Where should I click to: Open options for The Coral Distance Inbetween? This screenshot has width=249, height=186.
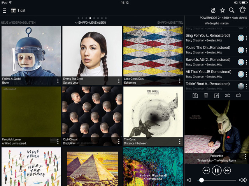pyautogui.click(x=180, y=141)
